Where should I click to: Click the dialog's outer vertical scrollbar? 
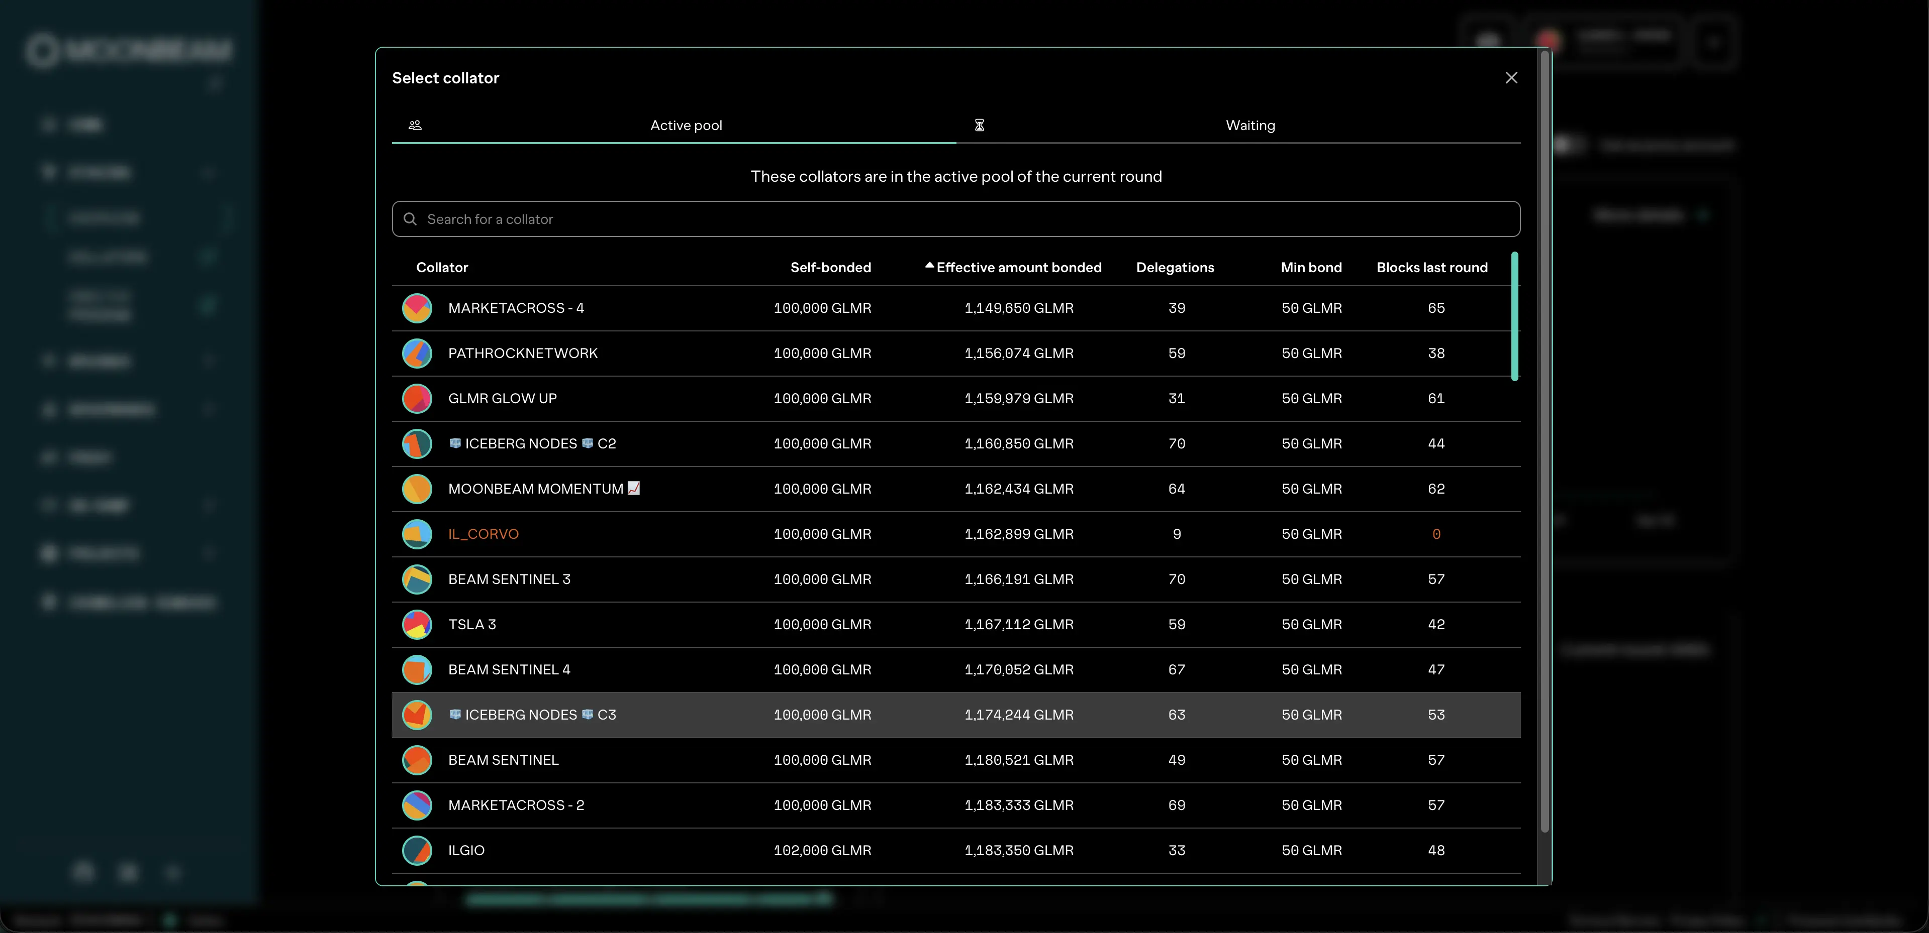tap(1544, 441)
